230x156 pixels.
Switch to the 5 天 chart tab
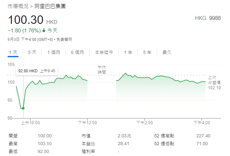pyautogui.click(x=32, y=52)
